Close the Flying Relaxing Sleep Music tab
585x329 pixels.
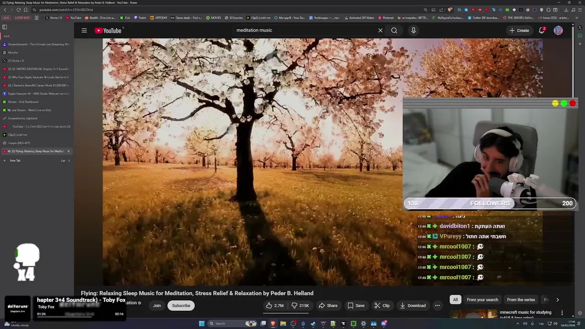click(x=69, y=151)
